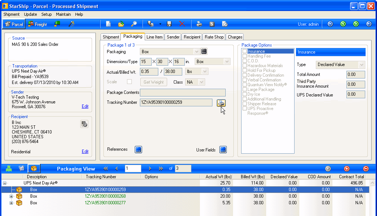Go to next package arrow
Screen dimensions: 377x216
[150, 169]
